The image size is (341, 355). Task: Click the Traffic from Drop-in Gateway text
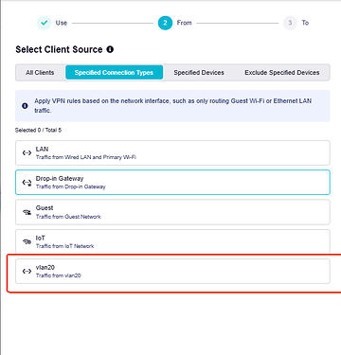coord(71,186)
